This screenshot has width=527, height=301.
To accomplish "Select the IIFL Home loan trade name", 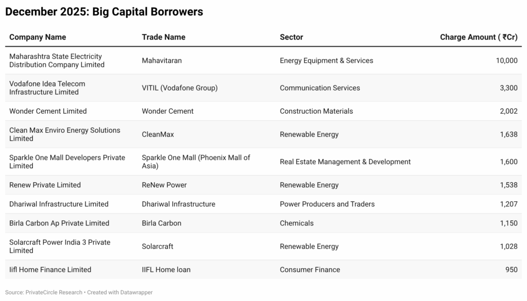I will [x=166, y=270].
